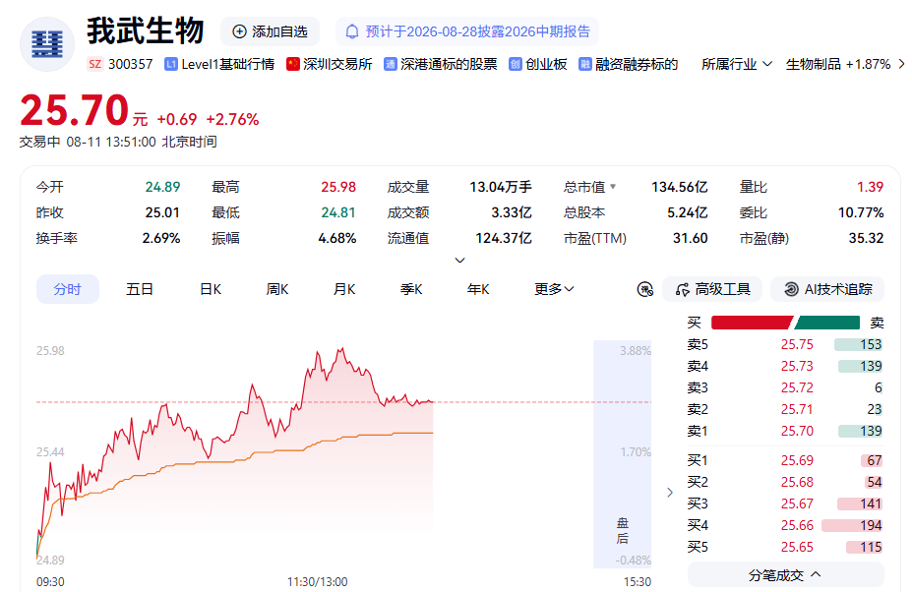Viewport: 912px width, 592px height.
Task: Switch to the 日K chart tab
Action: (x=211, y=289)
